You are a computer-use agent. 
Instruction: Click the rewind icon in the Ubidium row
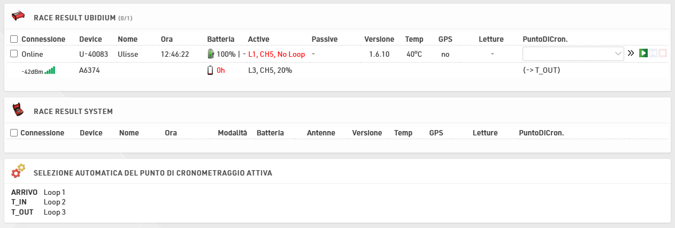pyautogui.click(x=653, y=54)
